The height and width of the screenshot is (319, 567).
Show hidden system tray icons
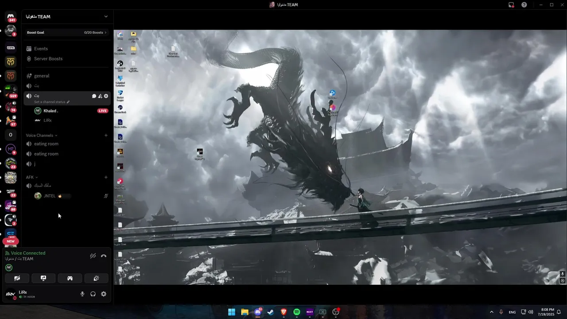click(491, 312)
